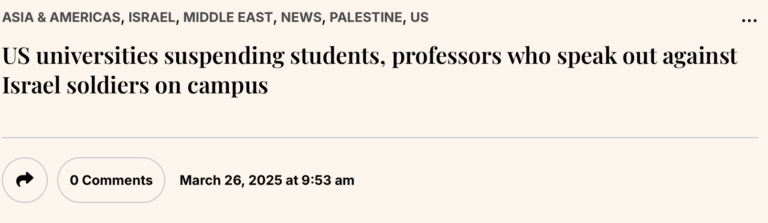Click the March 26, 2025 publish date
The height and width of the screenshot is (223, 768).
230,180
